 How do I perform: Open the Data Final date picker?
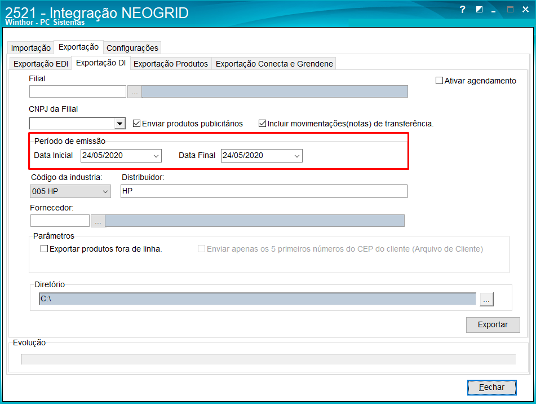pyautogui.click(x=296, y=156)
